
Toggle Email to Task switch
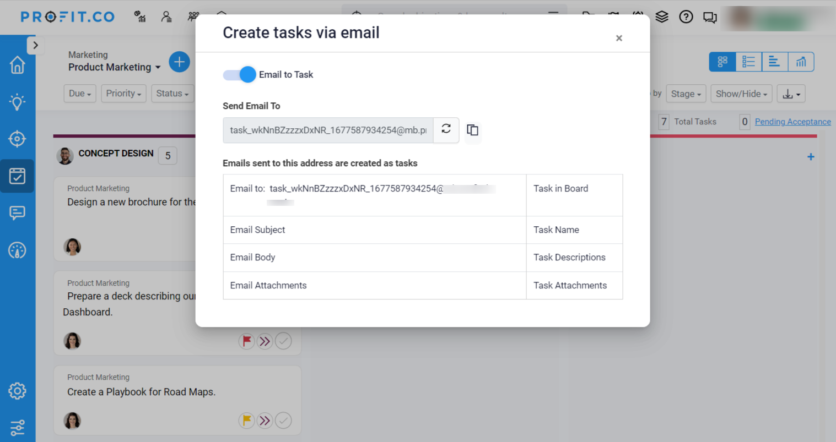(x=239, y=74)
